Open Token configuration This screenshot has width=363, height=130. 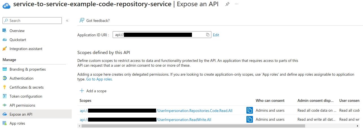coord(26,96)
